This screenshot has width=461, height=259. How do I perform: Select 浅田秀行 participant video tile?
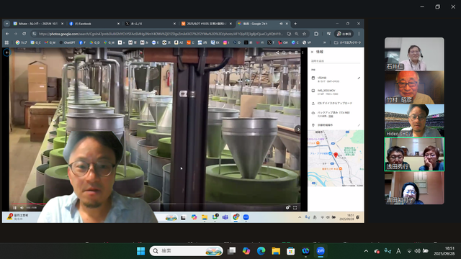coord(414,155)
